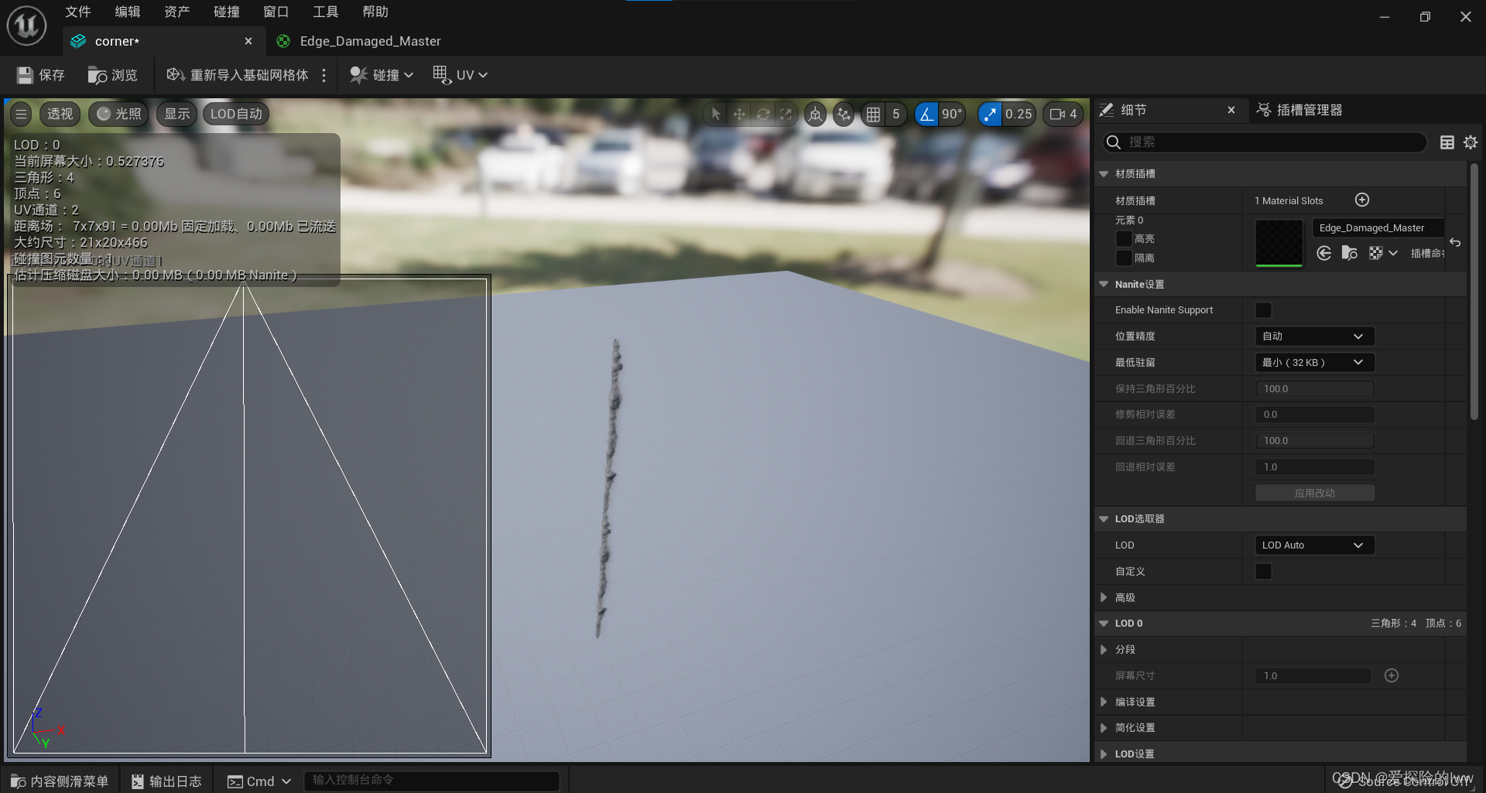Collapse LOD 0 section
1486x793 pixels.
tap(1104, 624)
